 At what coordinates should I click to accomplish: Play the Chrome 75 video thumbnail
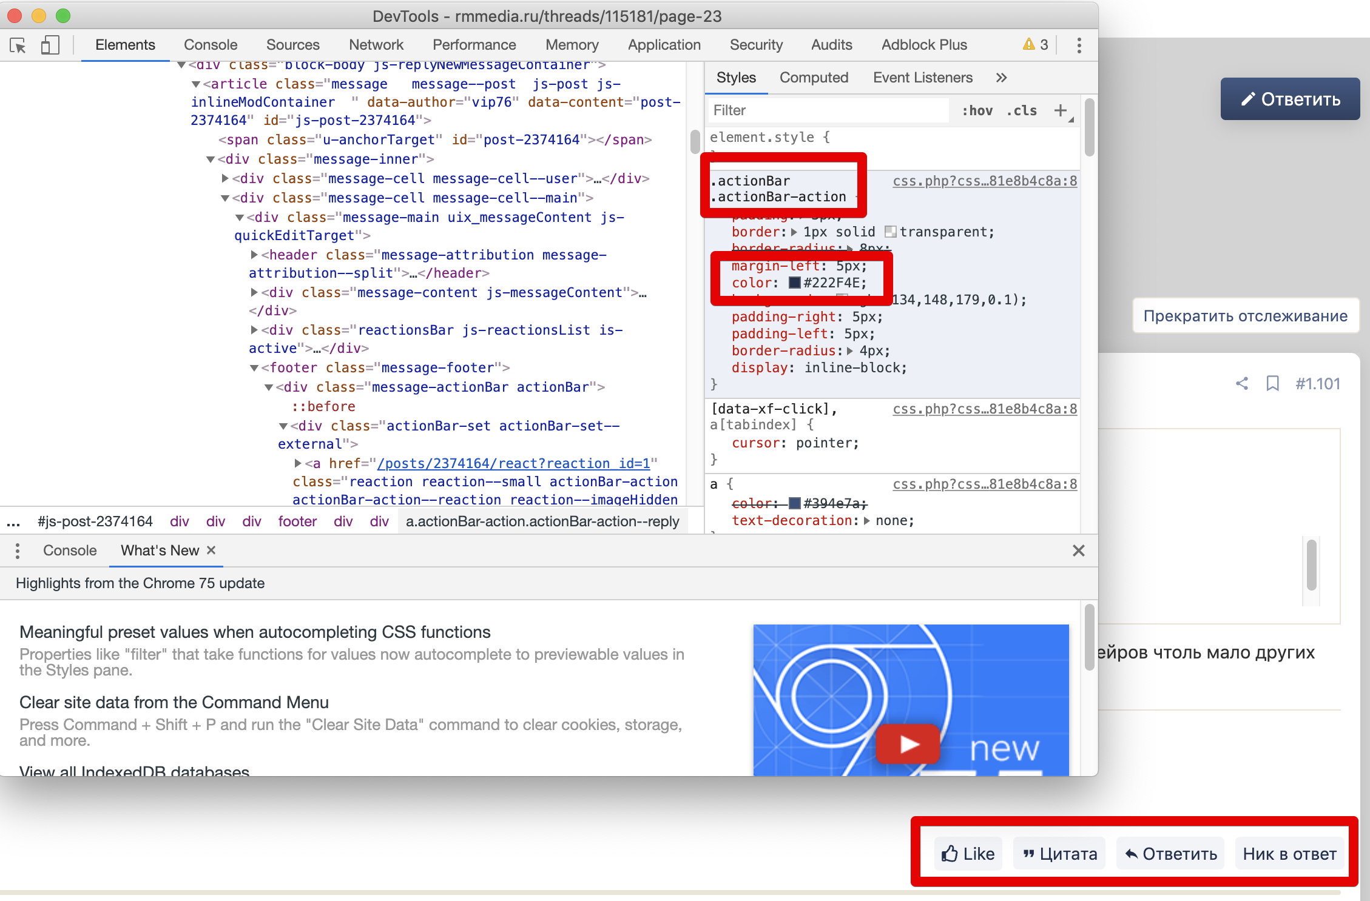[x=908, y=743]
